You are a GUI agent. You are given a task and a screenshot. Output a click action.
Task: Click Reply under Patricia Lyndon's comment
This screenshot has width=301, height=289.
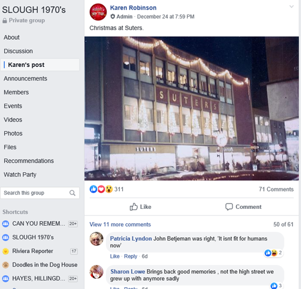(131, 256)
